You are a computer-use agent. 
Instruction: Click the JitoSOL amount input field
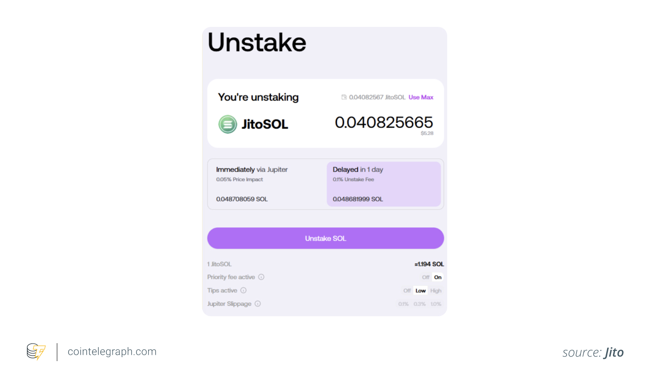coord(384,122)
